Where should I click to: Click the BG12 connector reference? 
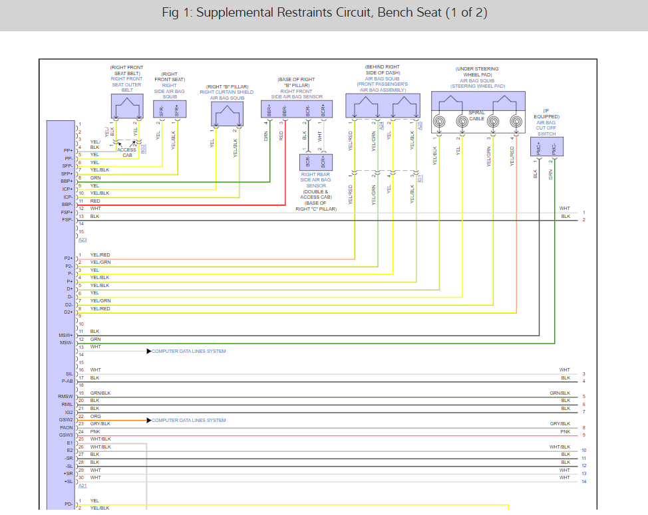click(143, 148)
